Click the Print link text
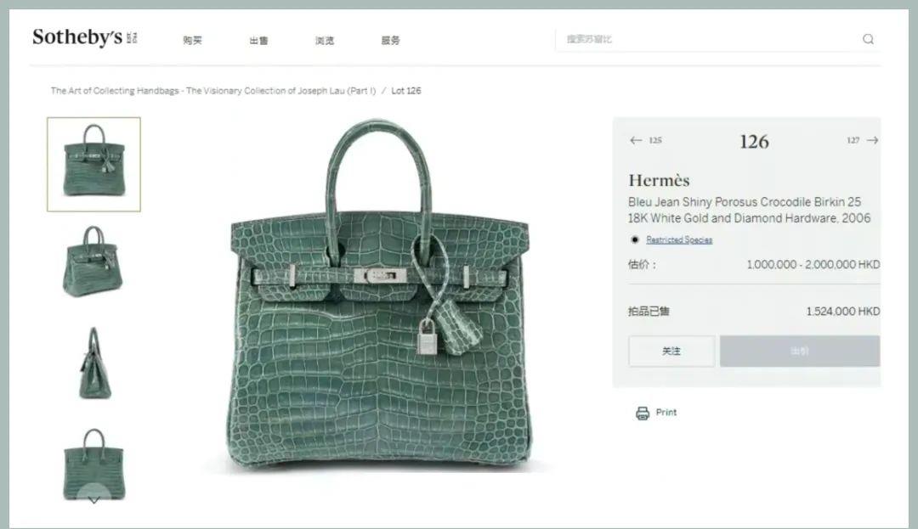The image size is (918, 529). tap(666, 412)
